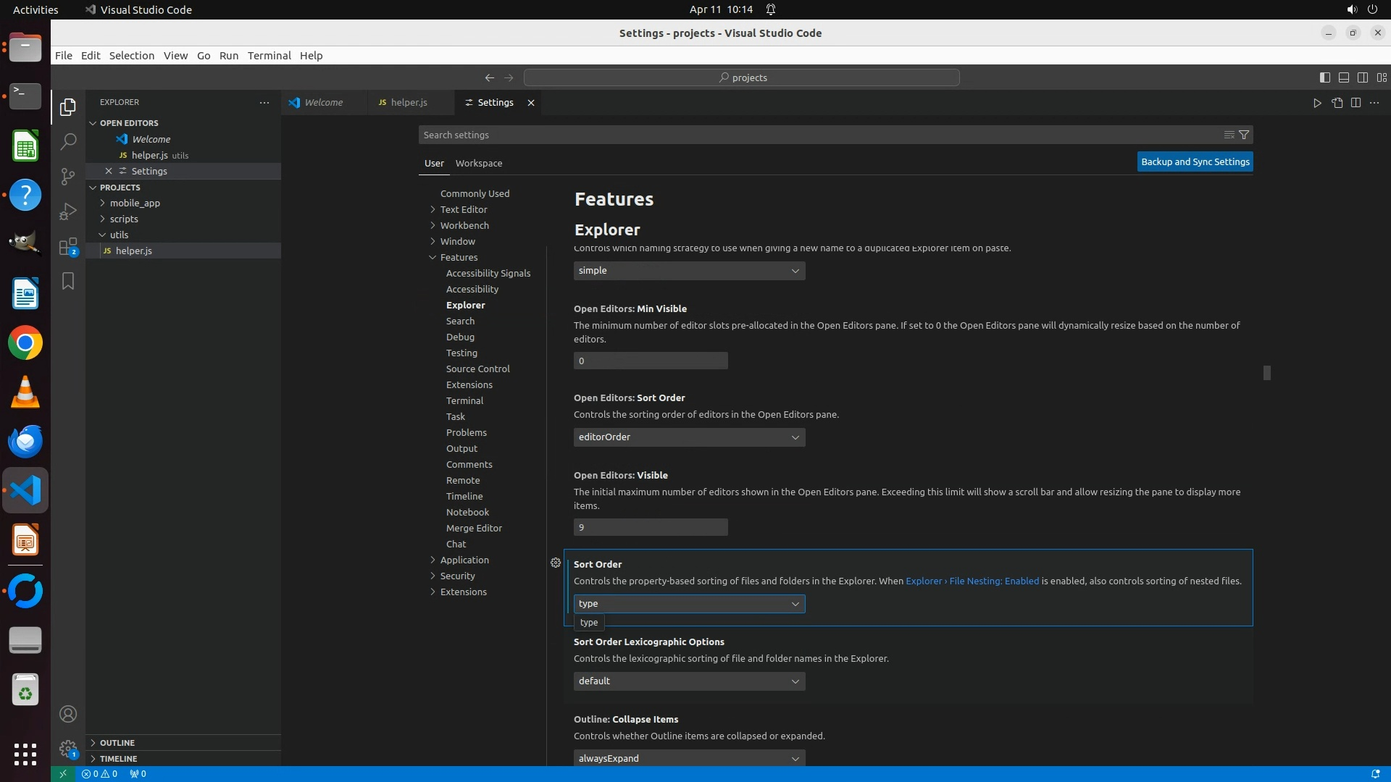Open Run and Debug view icon
The image size is (1391, 782).
coord(68,211)
